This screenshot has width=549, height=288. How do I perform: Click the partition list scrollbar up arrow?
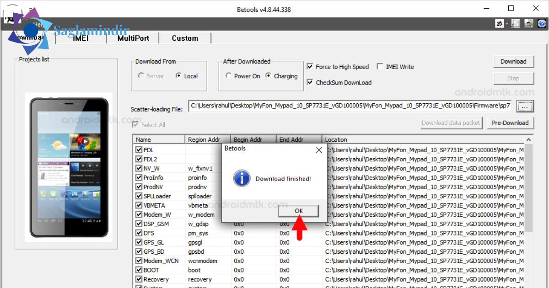click(x=528, y=139)
